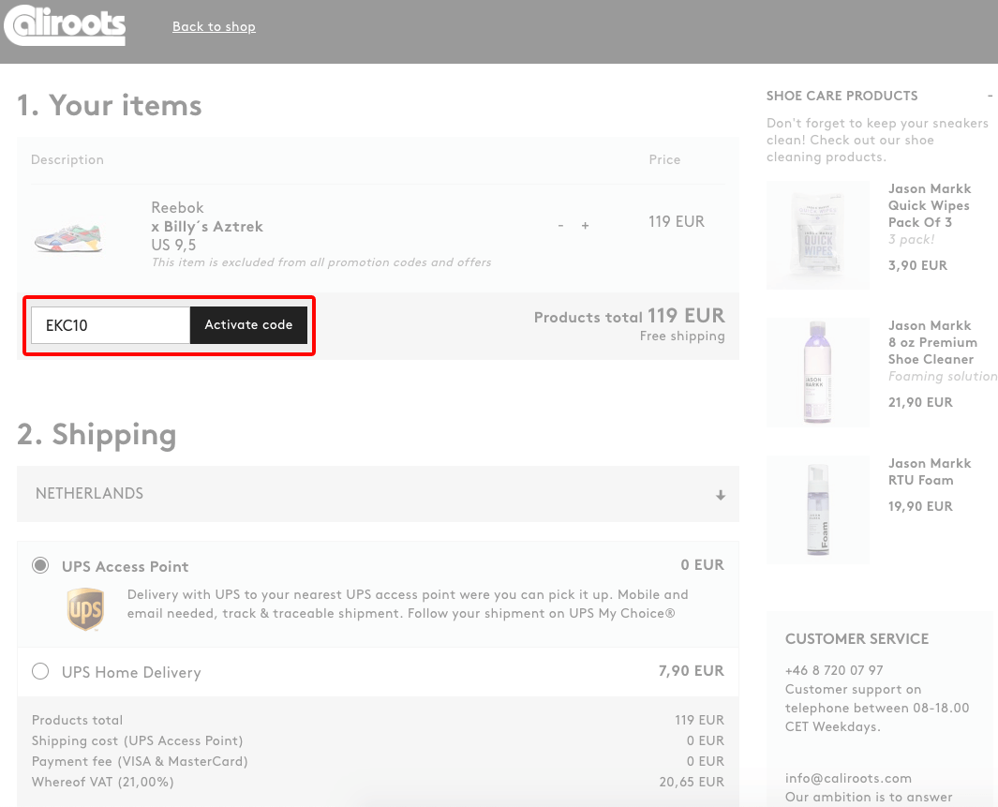
Task: Click the SHOE CARE PRODUCTS heading
Action: [x=842, y=96]
